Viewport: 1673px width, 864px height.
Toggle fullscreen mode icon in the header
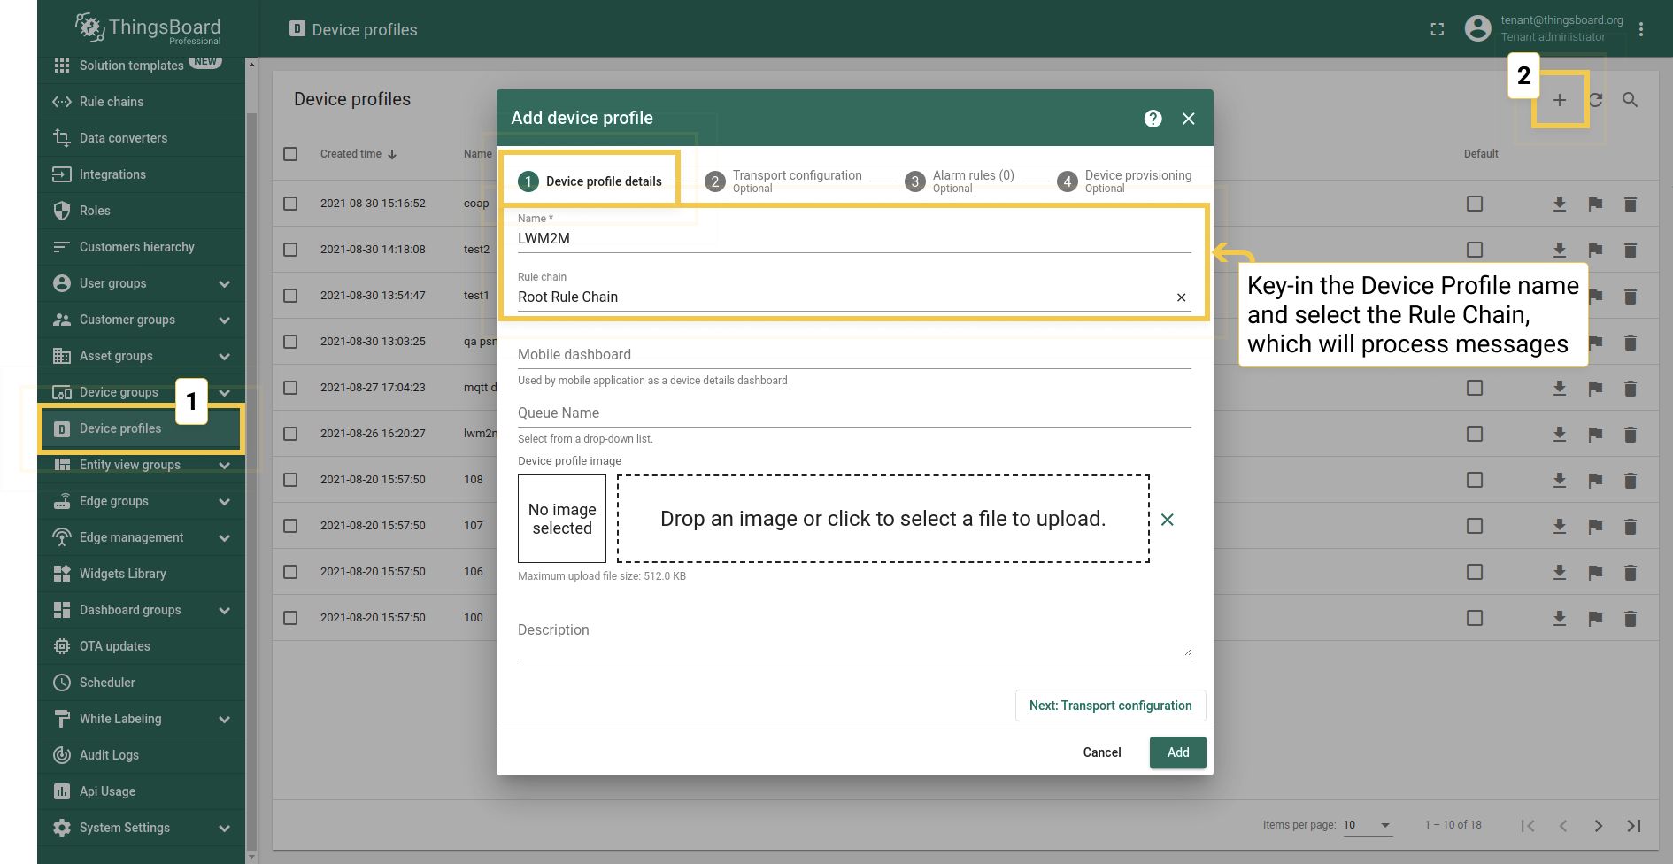pos(1438,29)
